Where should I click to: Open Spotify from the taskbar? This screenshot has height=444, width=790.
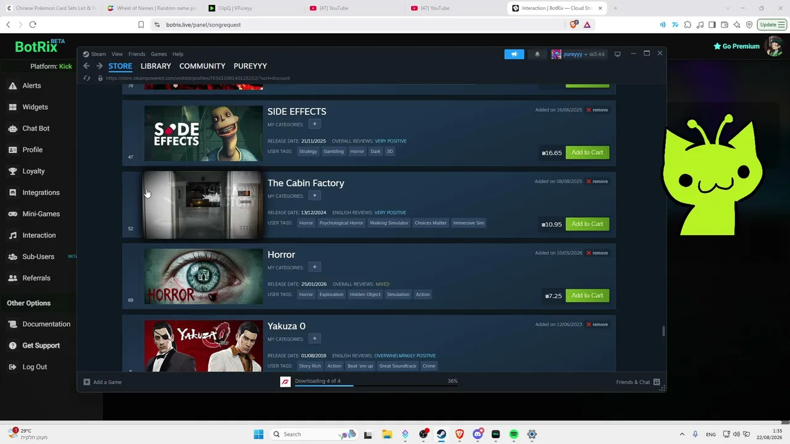[513, 434]
